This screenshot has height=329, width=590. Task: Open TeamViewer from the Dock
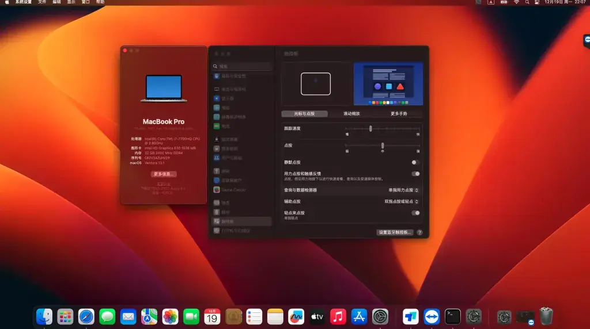[432, 316]
